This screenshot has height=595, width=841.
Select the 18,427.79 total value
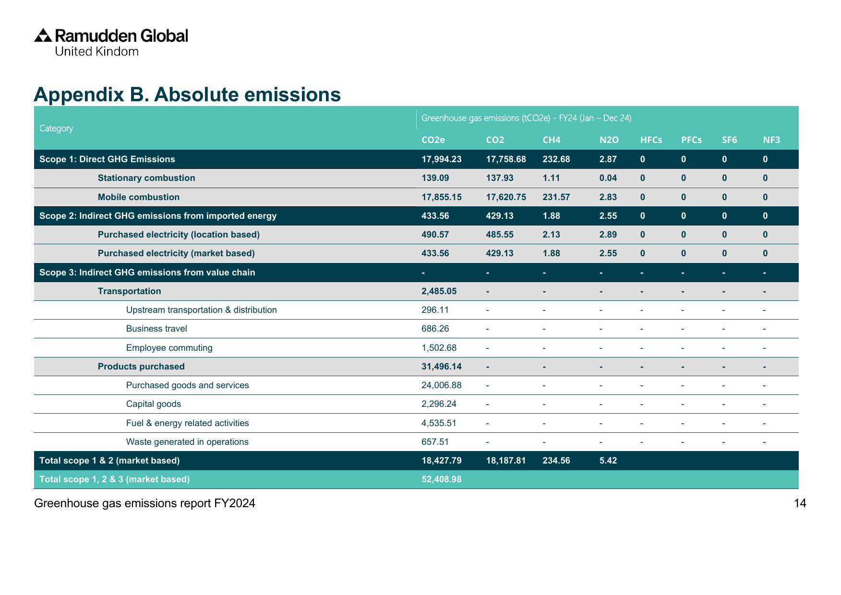[x=442, y=461]
